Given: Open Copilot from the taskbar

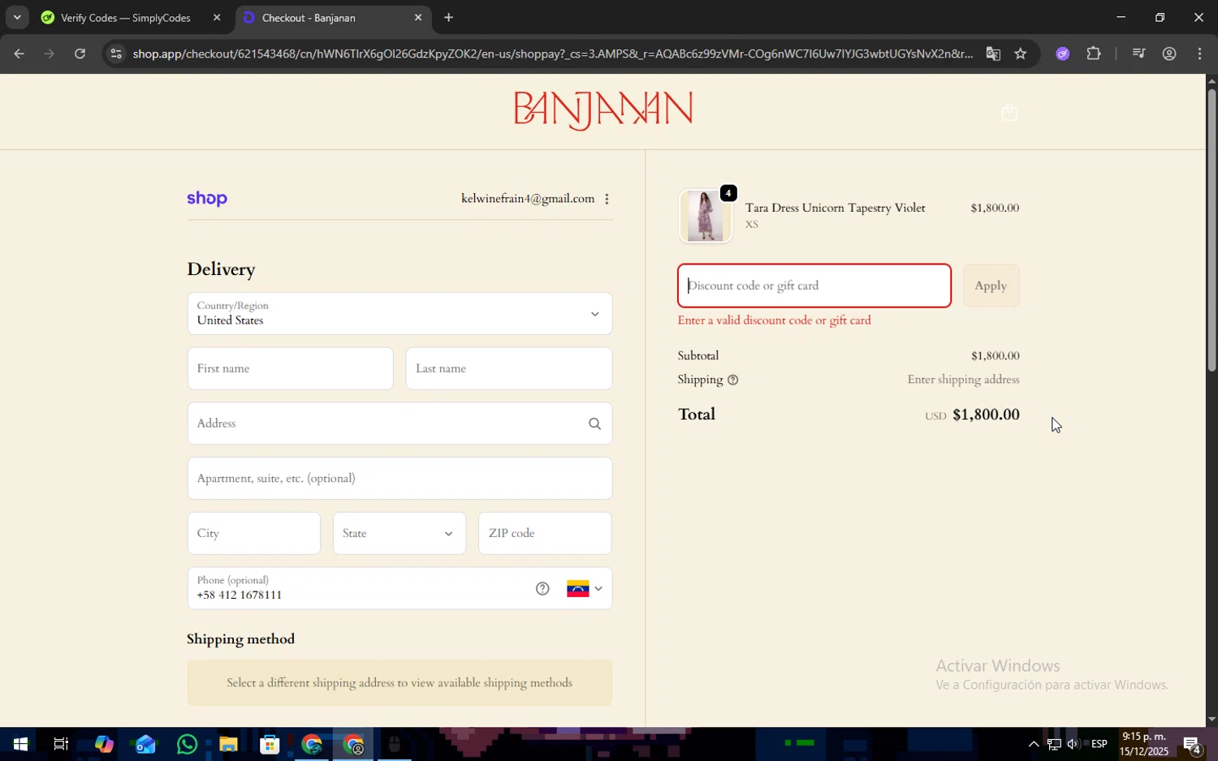Looking at the screenshot, I should tap(103, 744).
